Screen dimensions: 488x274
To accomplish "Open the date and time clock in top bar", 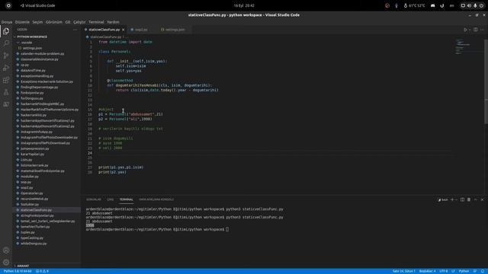I will [244, 5].
